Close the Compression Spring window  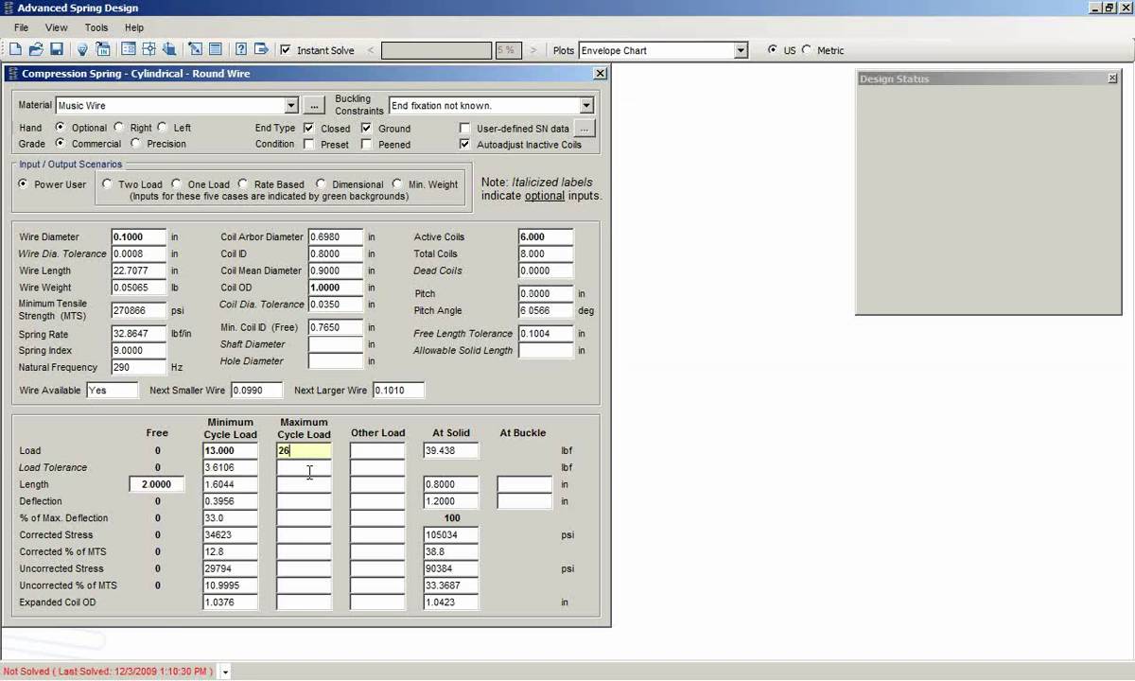[x=600, y=73]
